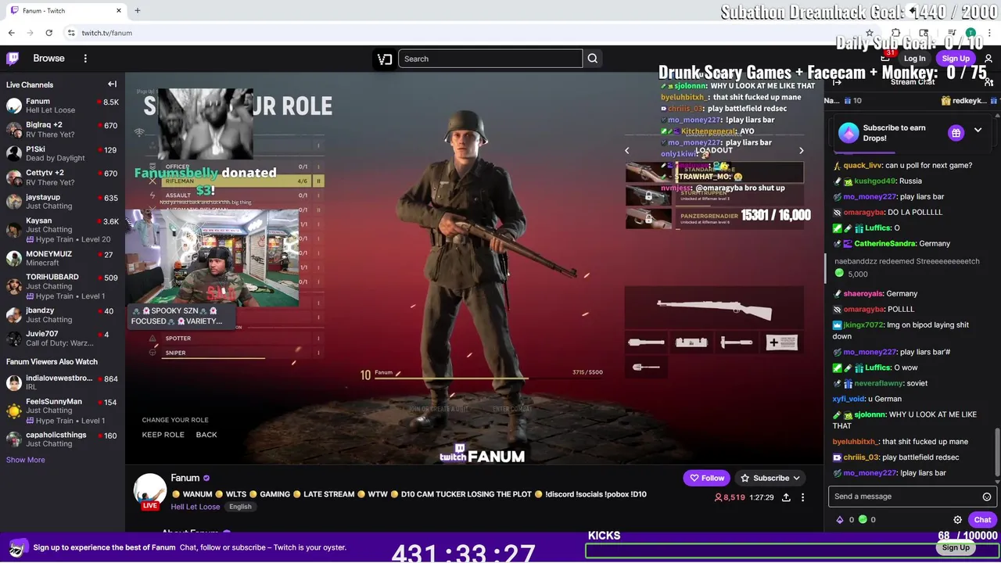Open jbandzy Just Chatting channel
The width and height of the screenshot is (1001, 563).
62,314
